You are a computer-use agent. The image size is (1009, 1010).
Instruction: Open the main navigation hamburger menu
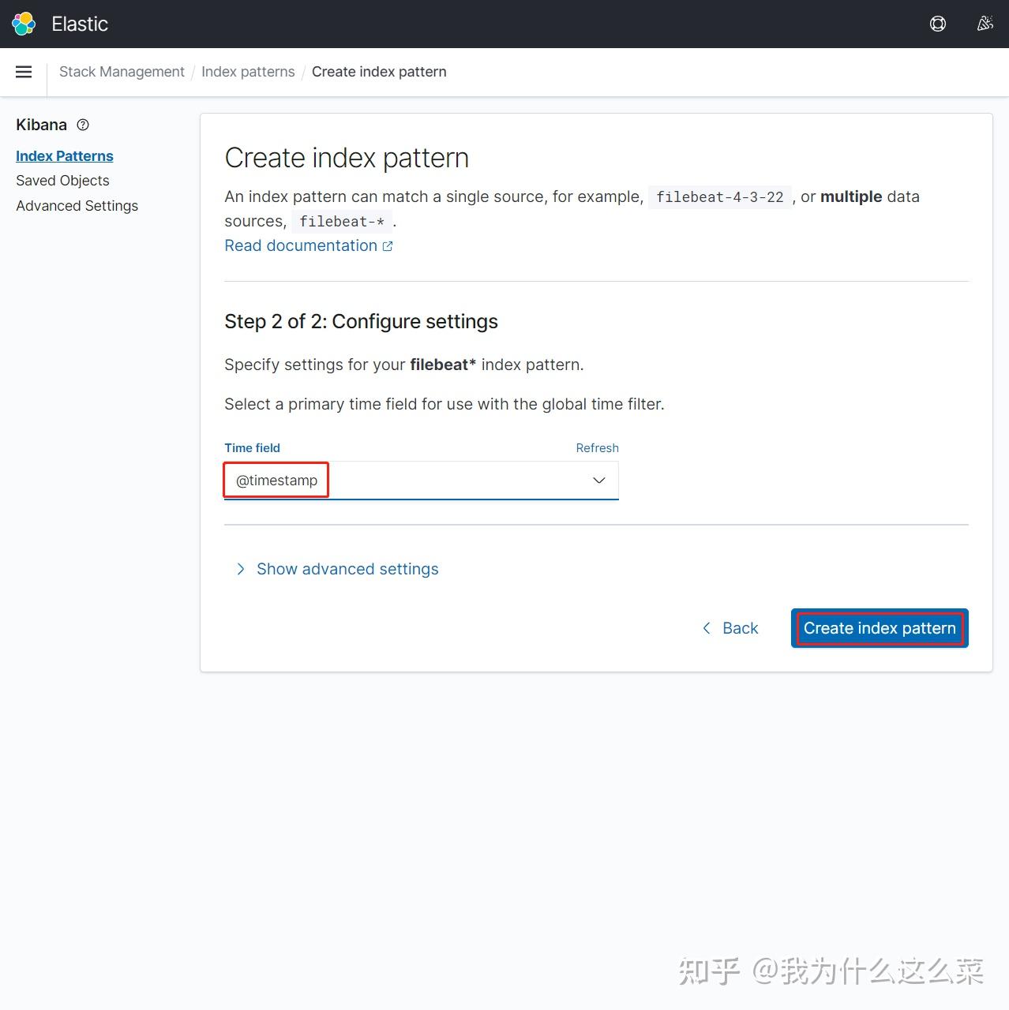(24, 71)
